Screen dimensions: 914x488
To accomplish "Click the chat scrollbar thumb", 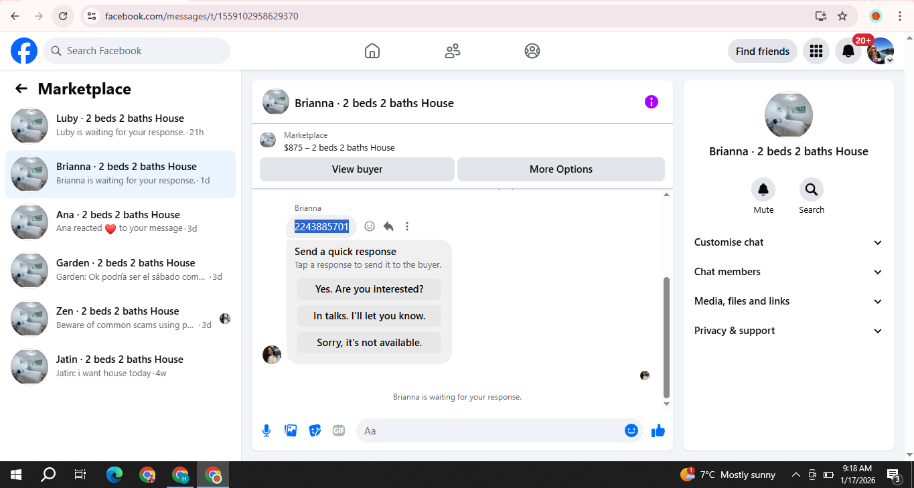I will (666, 337).
